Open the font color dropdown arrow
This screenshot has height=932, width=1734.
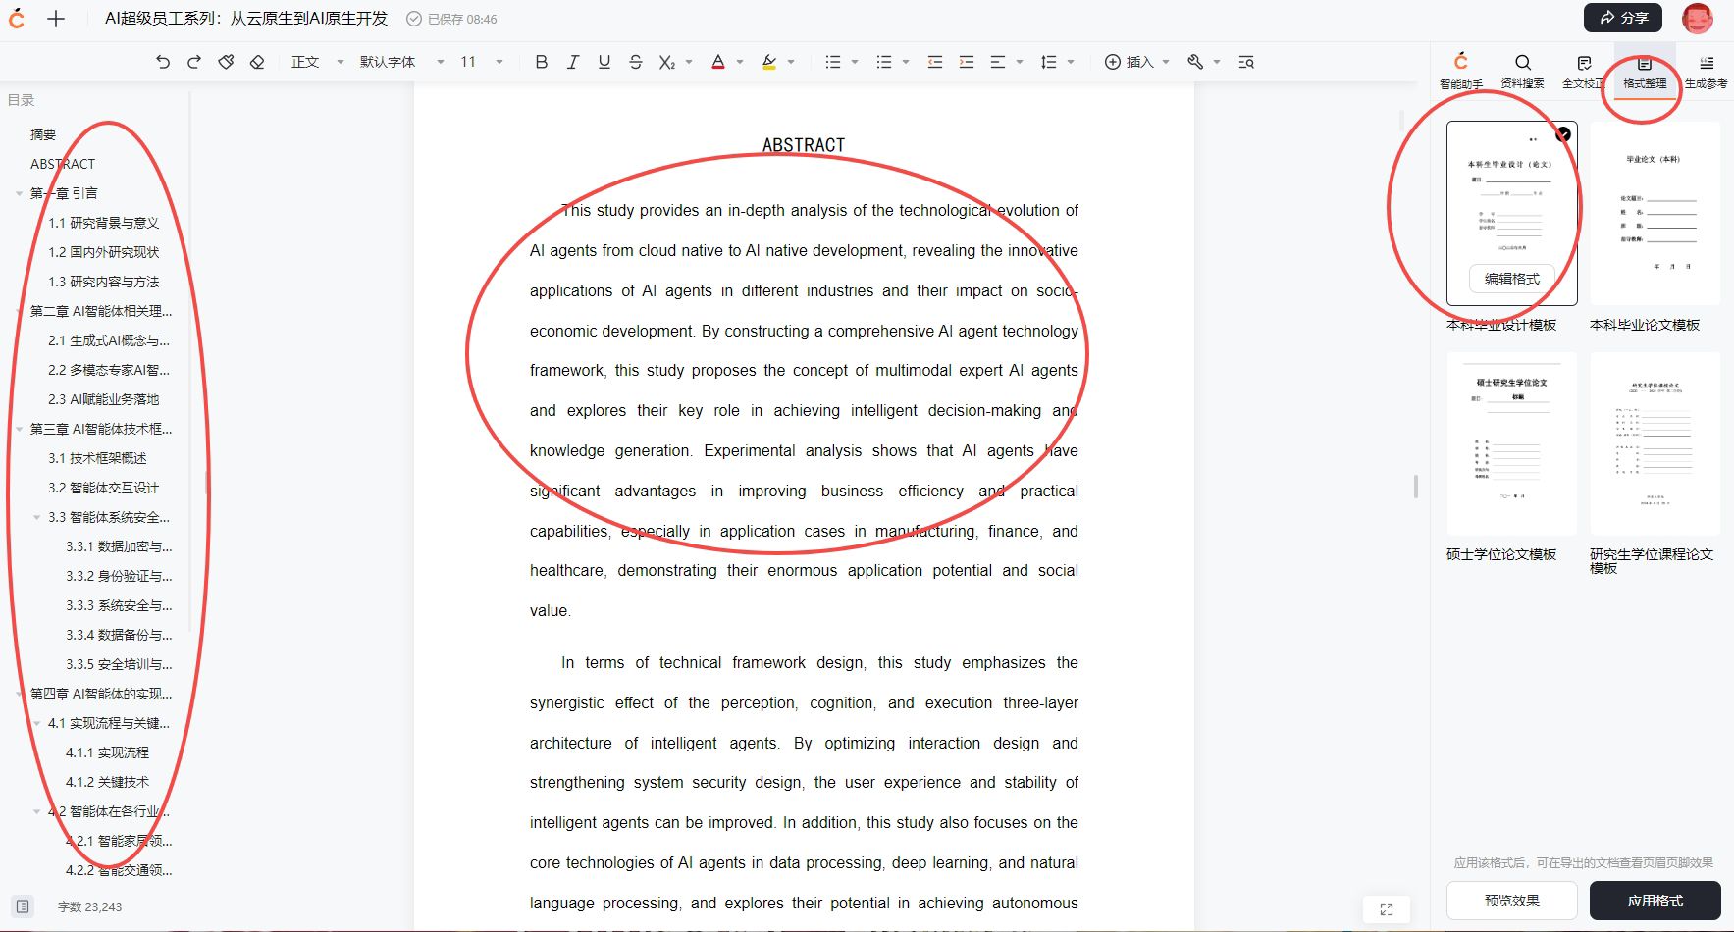coord(740,62)
